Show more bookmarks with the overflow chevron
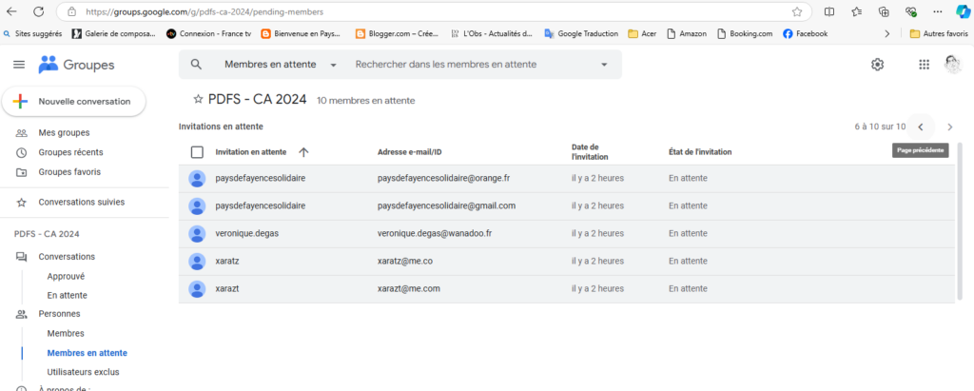 (x=887, y=33)
